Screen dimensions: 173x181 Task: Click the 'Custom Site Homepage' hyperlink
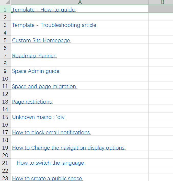(x=42, y=40)
